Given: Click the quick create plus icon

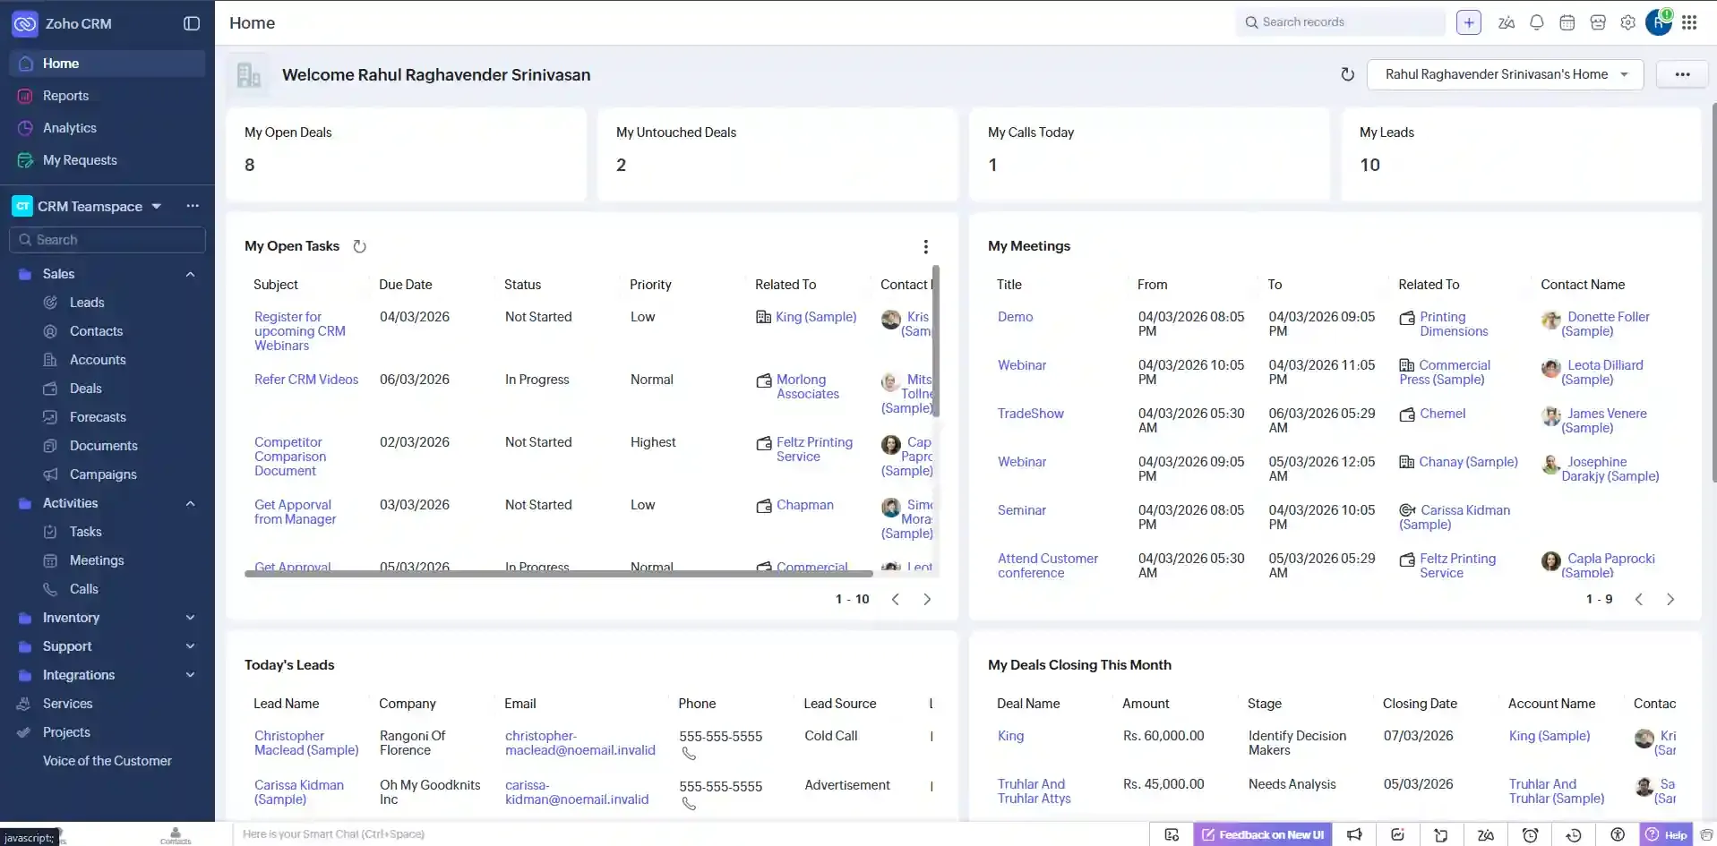Looking at the screenshot, I should pyautogui.click(x=1469, y=22).
